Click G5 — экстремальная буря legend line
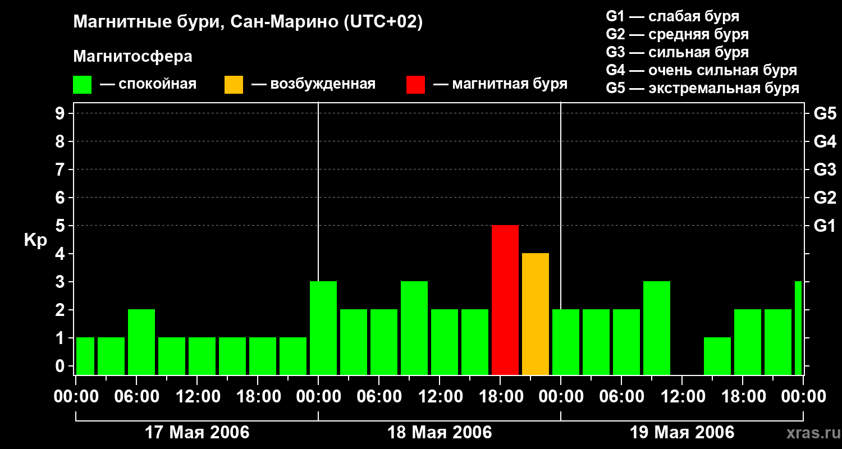 point(702,88)
